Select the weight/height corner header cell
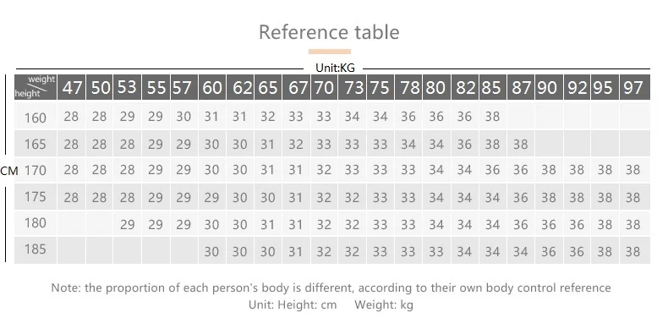Screen dimensions: 668x334 pos(36,87)
